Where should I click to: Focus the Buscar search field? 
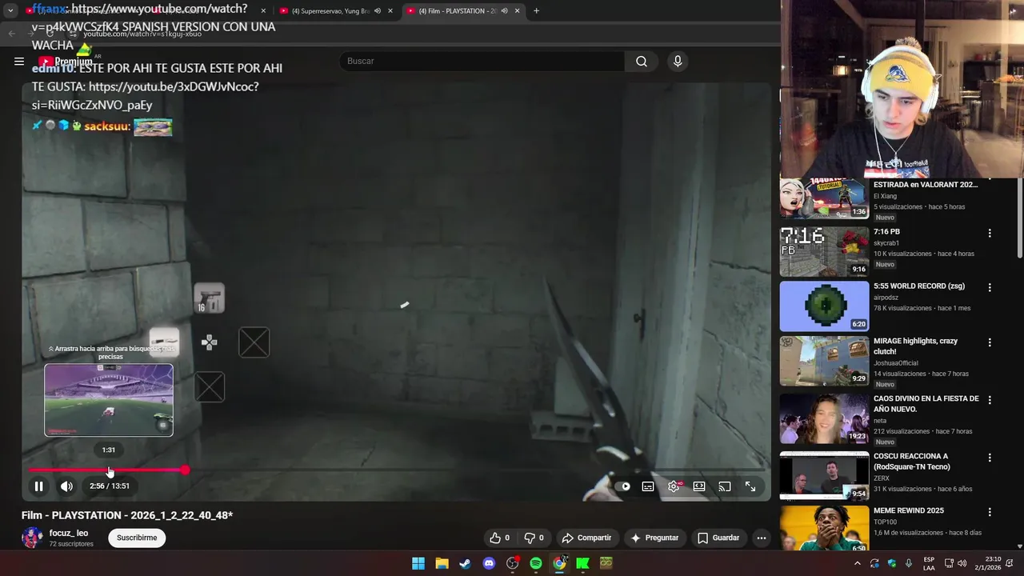pyautogui.click(x=482, y=61)
